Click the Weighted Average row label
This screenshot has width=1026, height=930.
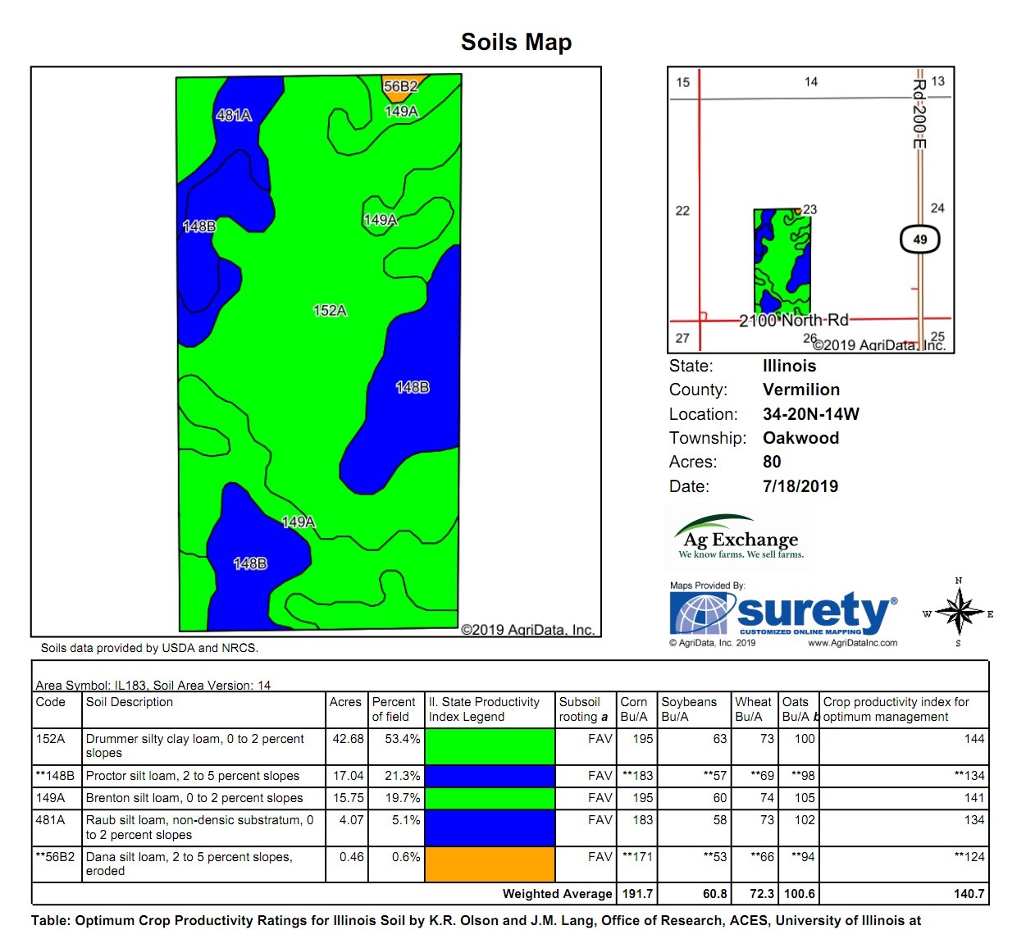point(557,894)
